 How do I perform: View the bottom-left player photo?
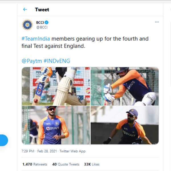click(56, 125)
